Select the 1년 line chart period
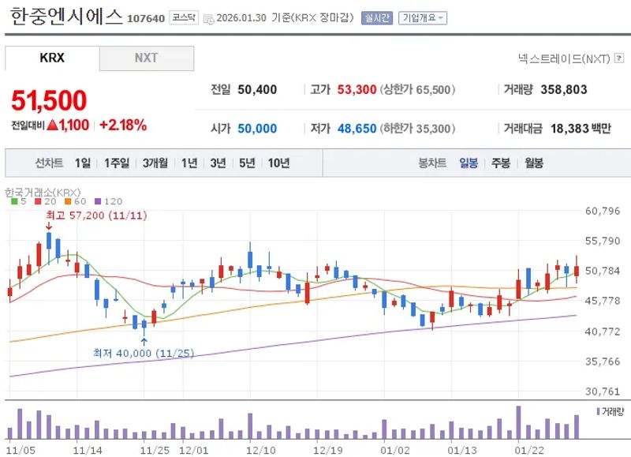631x457 pixels. tap(189, 163)
